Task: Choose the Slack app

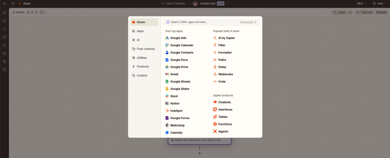Action: pos(172,96)
